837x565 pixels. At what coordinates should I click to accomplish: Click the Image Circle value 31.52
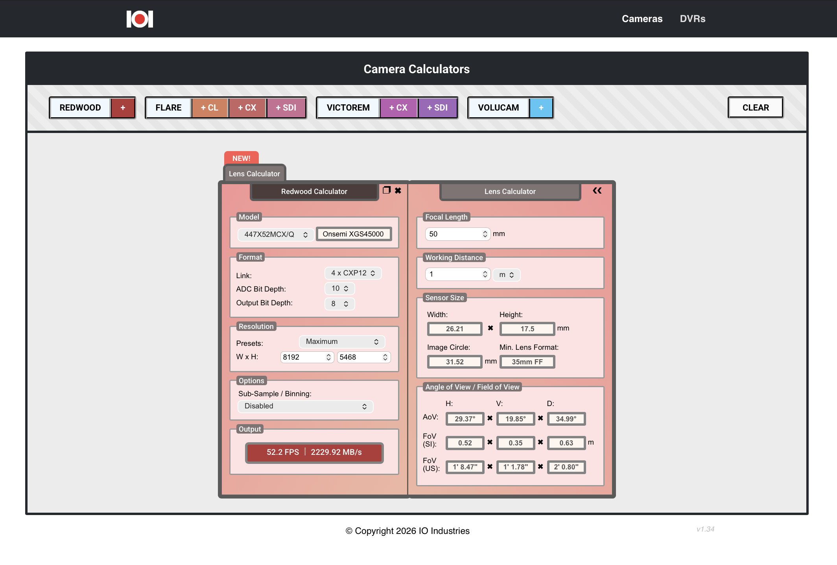455,362
